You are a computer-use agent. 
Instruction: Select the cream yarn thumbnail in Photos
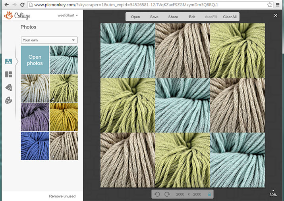[35, 88]
